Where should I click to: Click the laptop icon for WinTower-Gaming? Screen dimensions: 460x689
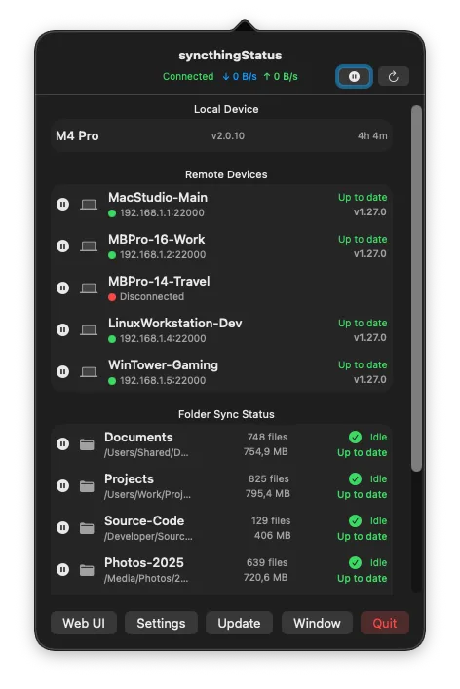[89, 372]
